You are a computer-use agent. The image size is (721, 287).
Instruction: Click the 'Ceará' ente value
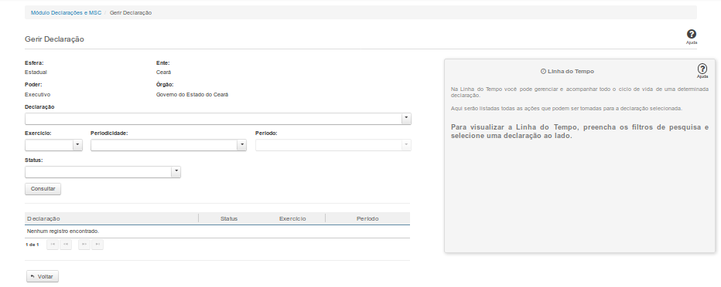pos(164,73)
